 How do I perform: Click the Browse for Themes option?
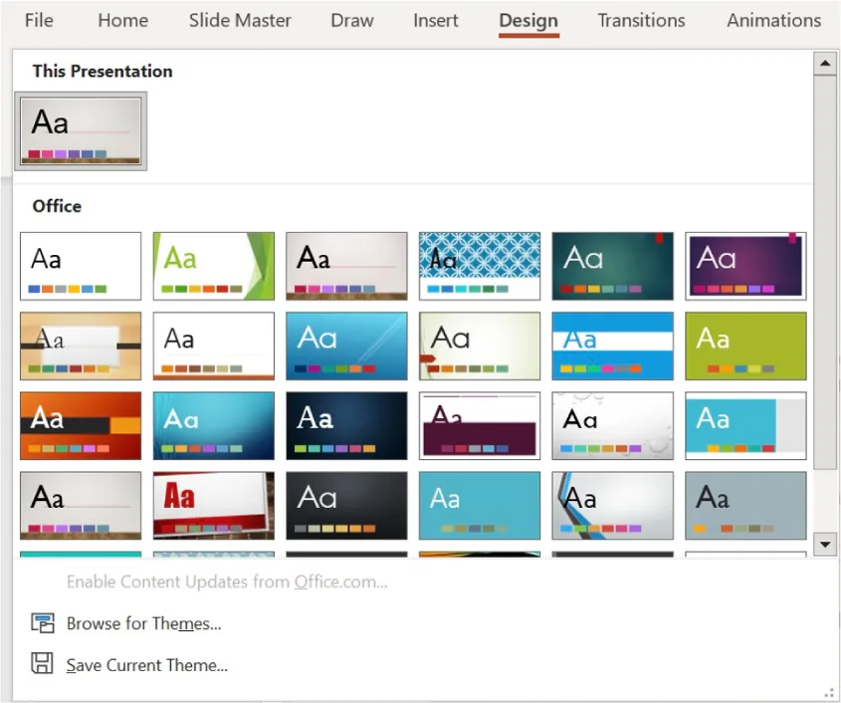[x=143, y=623]
